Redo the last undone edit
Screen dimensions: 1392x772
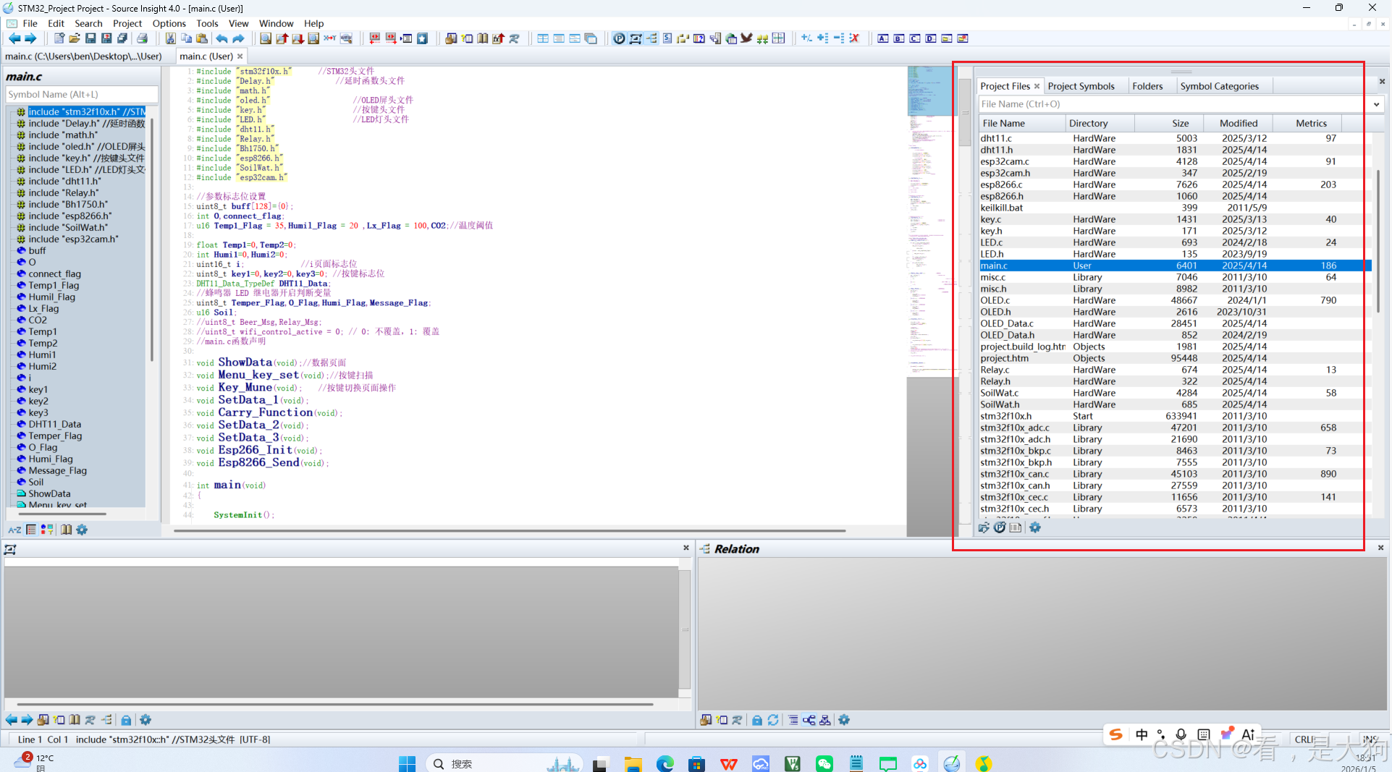(238, 38)
